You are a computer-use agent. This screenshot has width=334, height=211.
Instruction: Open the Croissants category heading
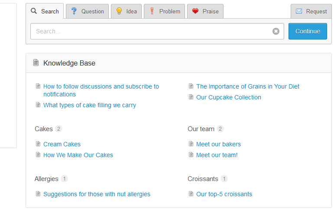click(203, 179)
